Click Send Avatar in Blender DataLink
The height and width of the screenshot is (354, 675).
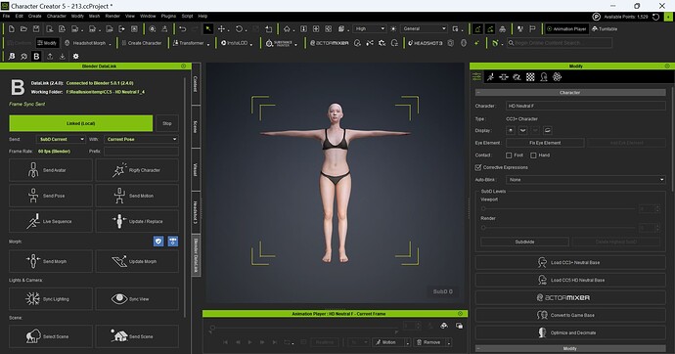coord(51,170)
